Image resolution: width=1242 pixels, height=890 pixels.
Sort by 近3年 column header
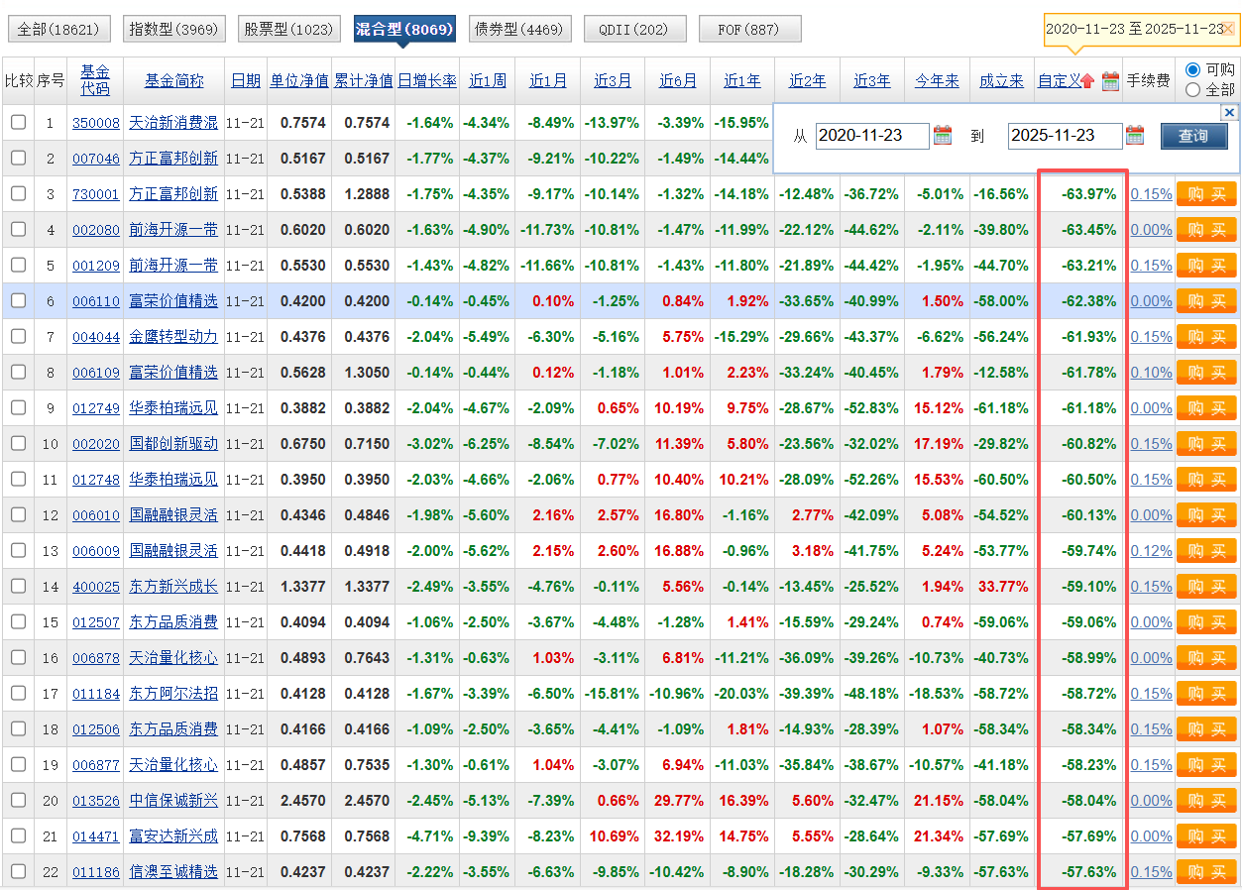tap(872, 80)
